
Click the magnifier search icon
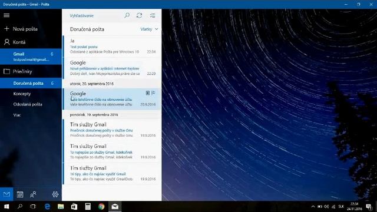pyautogui.click(x=127, y=16)
